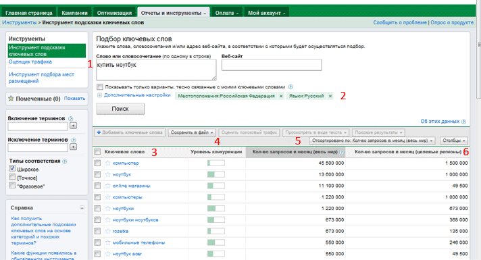Click the Веб-сайт input field

point(272,65)
